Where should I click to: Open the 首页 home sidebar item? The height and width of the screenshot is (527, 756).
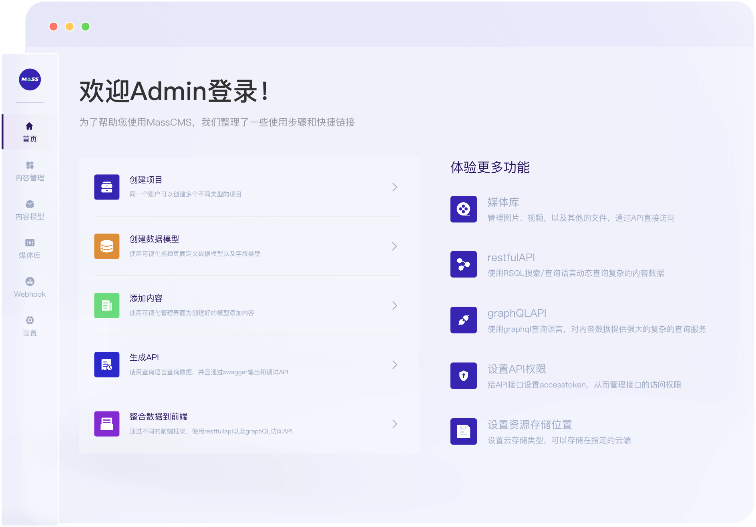[30, 132]
